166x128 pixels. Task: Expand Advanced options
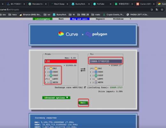(x=56, y=98)
